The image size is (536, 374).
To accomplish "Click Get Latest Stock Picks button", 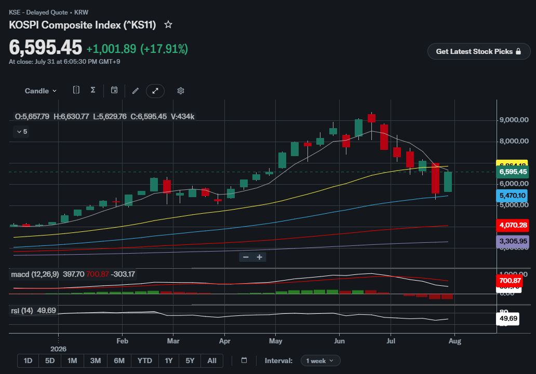I will tap(478, 51).
